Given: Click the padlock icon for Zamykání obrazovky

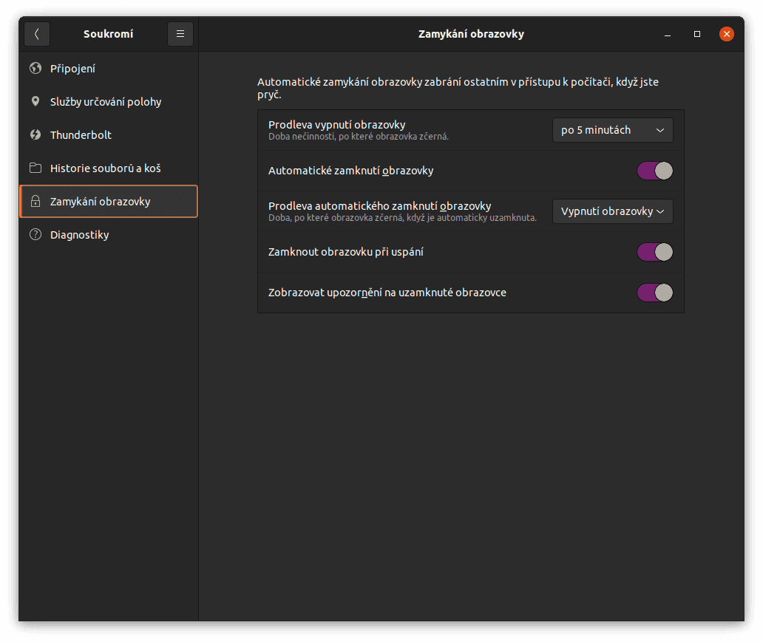Looking at the screenshot, I should point(35,201).
